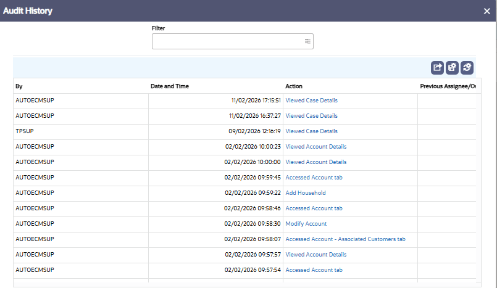The height and width of the screenshot is (288, 497).
Task: Click the Export icon above the table
Action: point(437,68)
